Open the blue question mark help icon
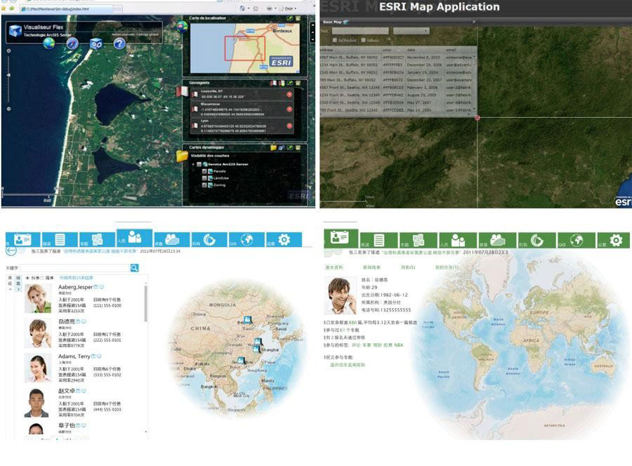This screenshot has width=632, height=466. 119,43
